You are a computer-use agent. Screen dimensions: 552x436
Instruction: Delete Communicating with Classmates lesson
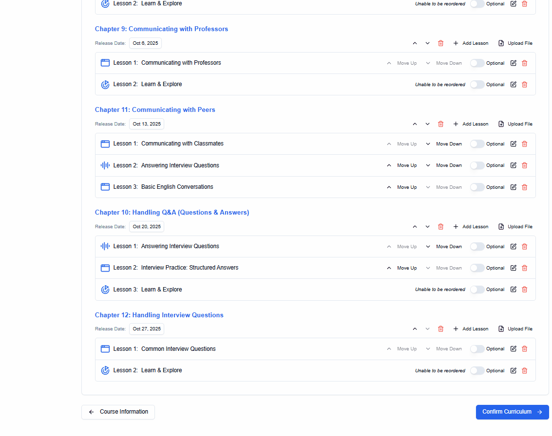click(524, 144)
